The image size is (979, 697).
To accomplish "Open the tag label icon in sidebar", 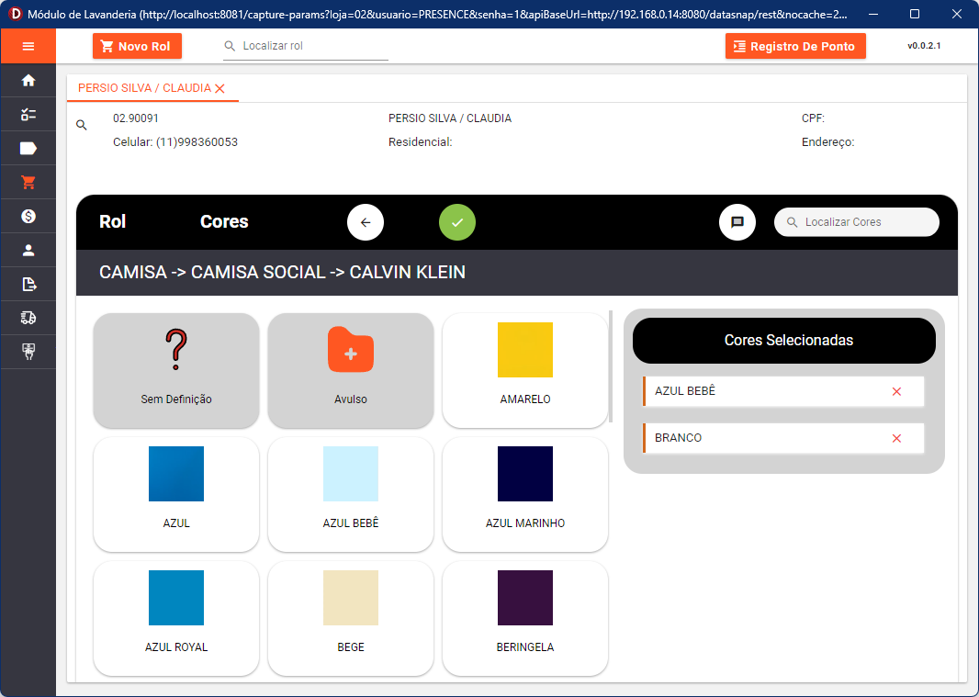I will pos(28,148).
